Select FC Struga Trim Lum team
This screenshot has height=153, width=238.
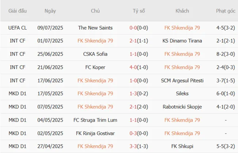coord(95,120)
